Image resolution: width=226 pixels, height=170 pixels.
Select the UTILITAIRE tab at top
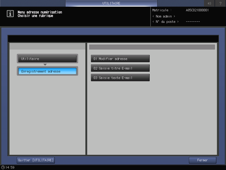tap(111, 3)
